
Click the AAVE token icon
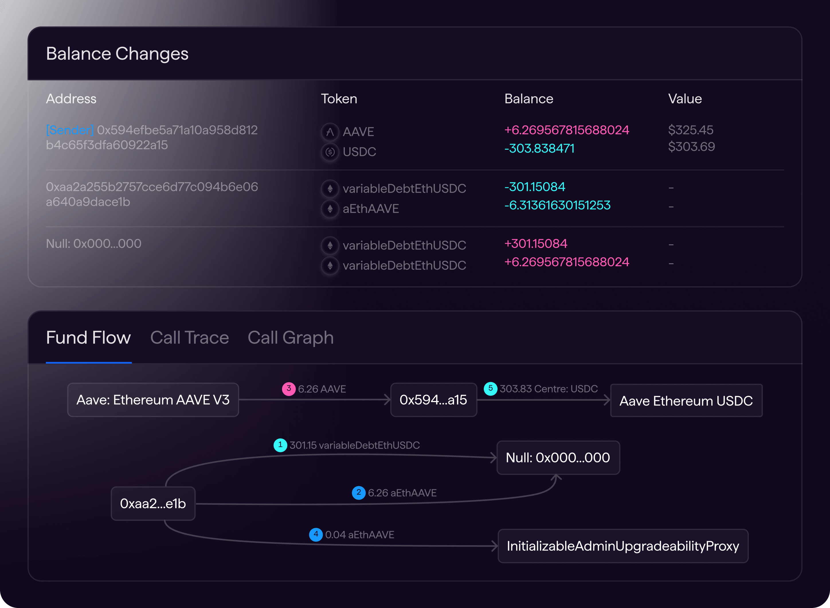[x=330, y=132]
